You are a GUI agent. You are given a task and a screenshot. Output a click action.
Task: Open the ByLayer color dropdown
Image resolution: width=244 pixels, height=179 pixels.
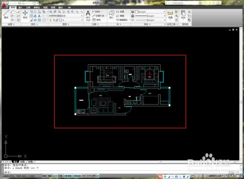(x=150, y=12)
